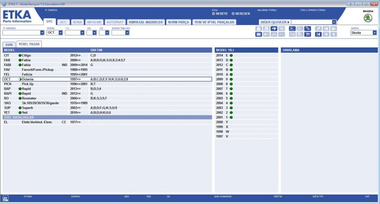Click the active car icon in the toolbar
Image resolution: width=380 pixels, height=204 pixels.
click(274, 28)
